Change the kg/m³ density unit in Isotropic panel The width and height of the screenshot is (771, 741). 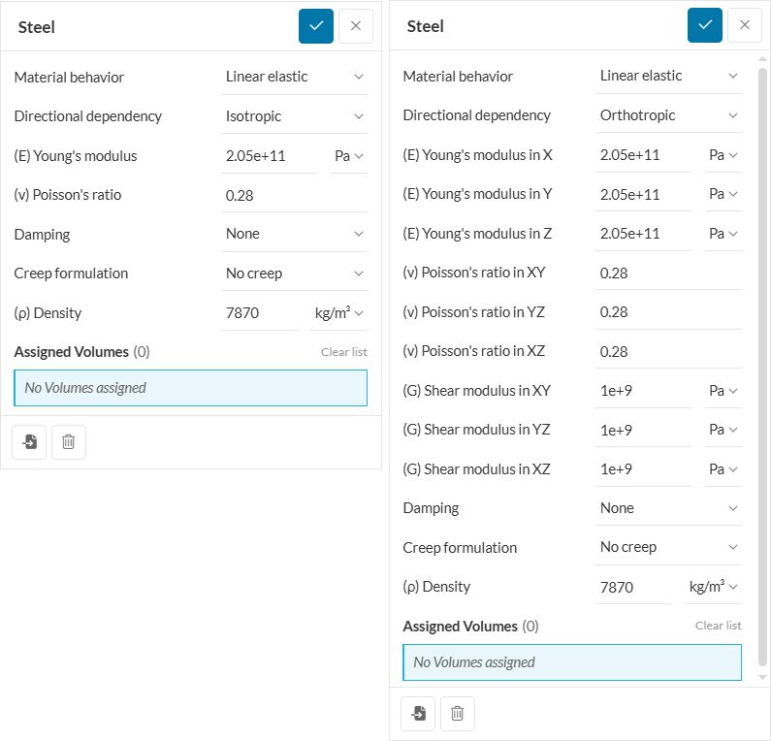[x=338, y=313]
